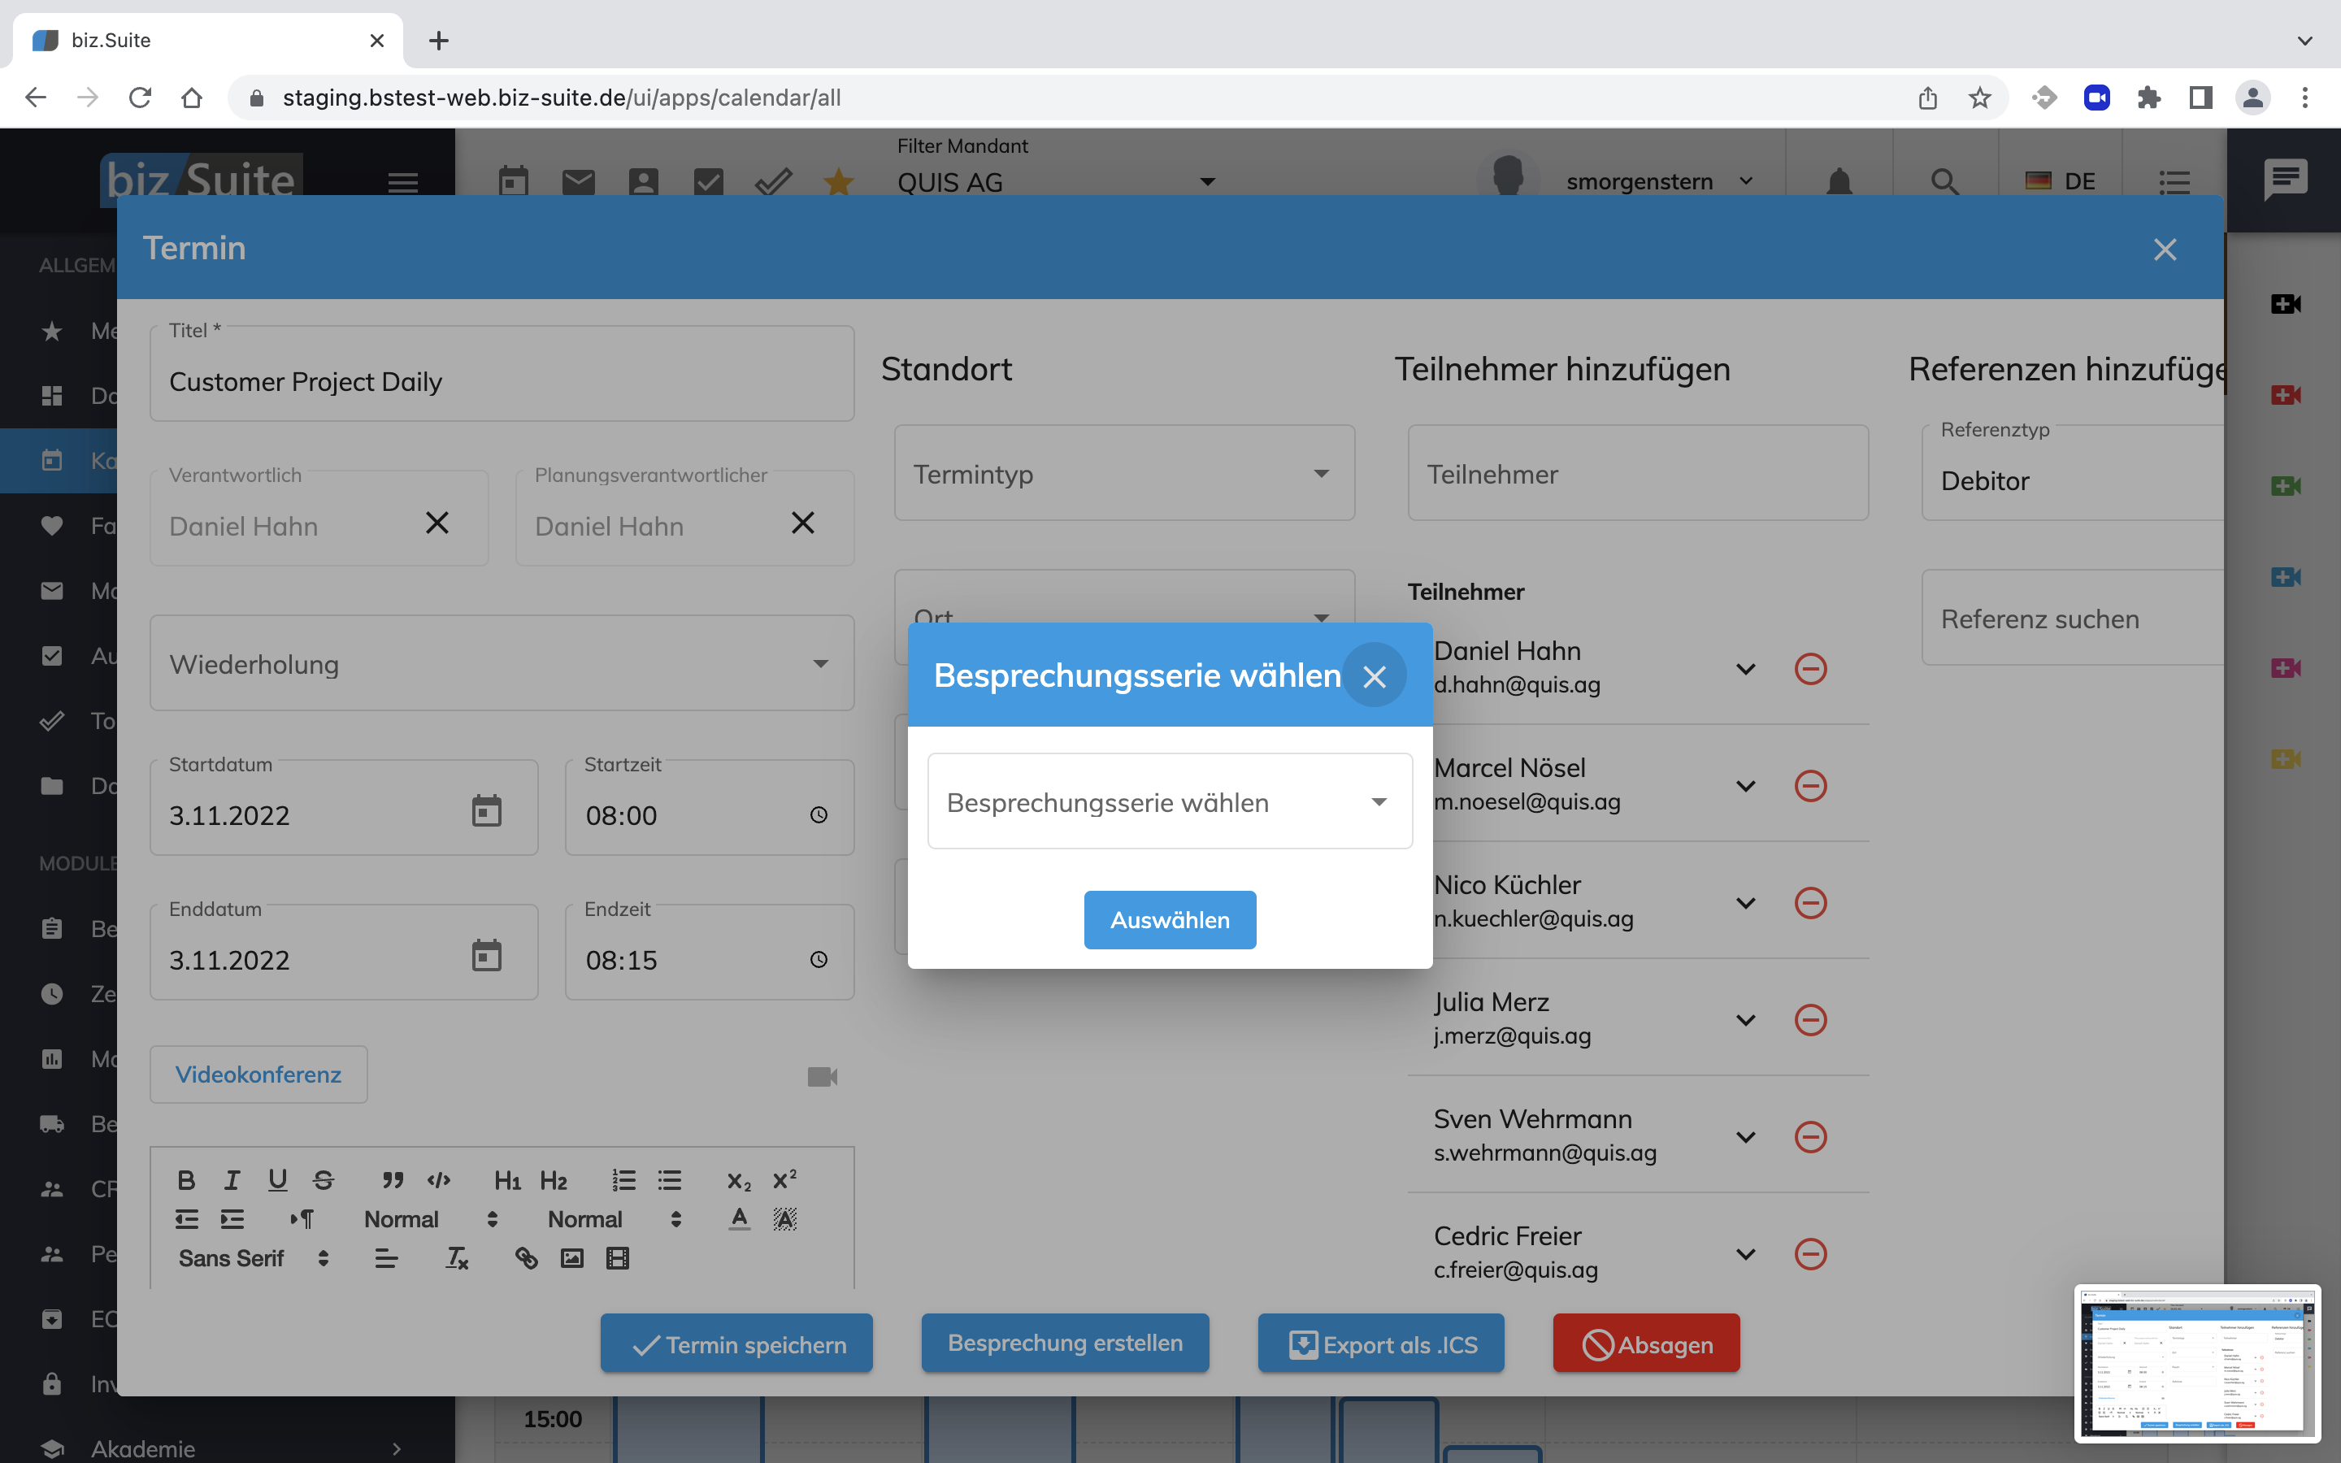Remove Sven Wehrmann from participants
Viewport: 2341px width, 1463px height.
[1810, 1137]
